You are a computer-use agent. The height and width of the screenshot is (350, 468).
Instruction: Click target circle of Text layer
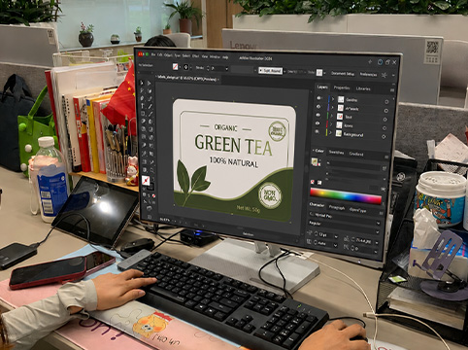385,119
